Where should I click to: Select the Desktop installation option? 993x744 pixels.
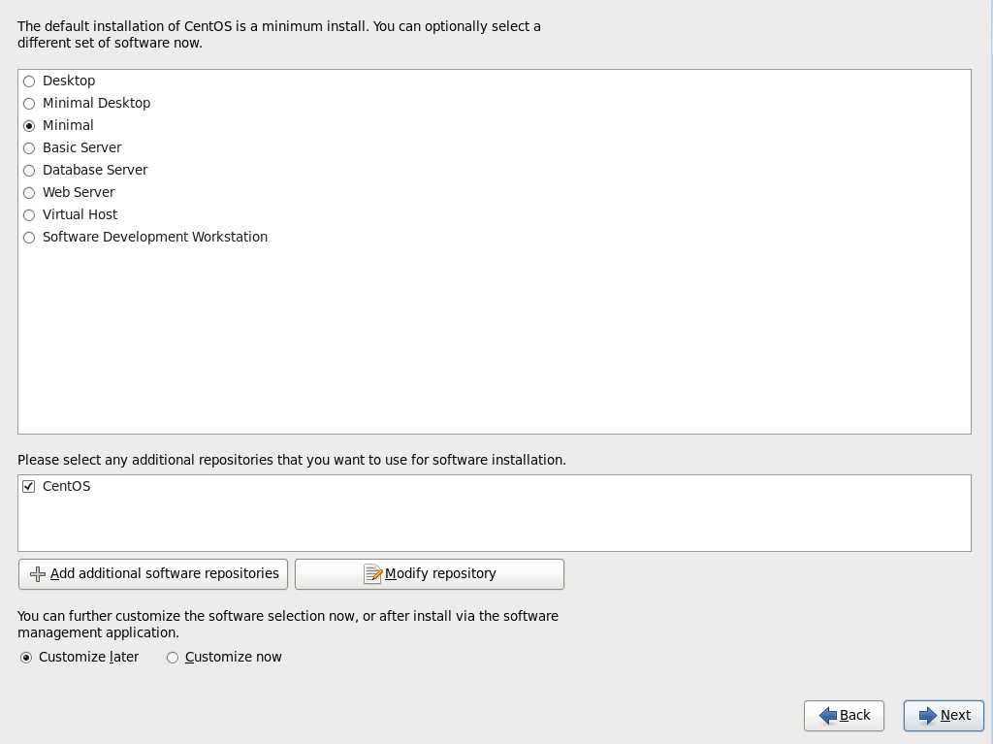29,81
